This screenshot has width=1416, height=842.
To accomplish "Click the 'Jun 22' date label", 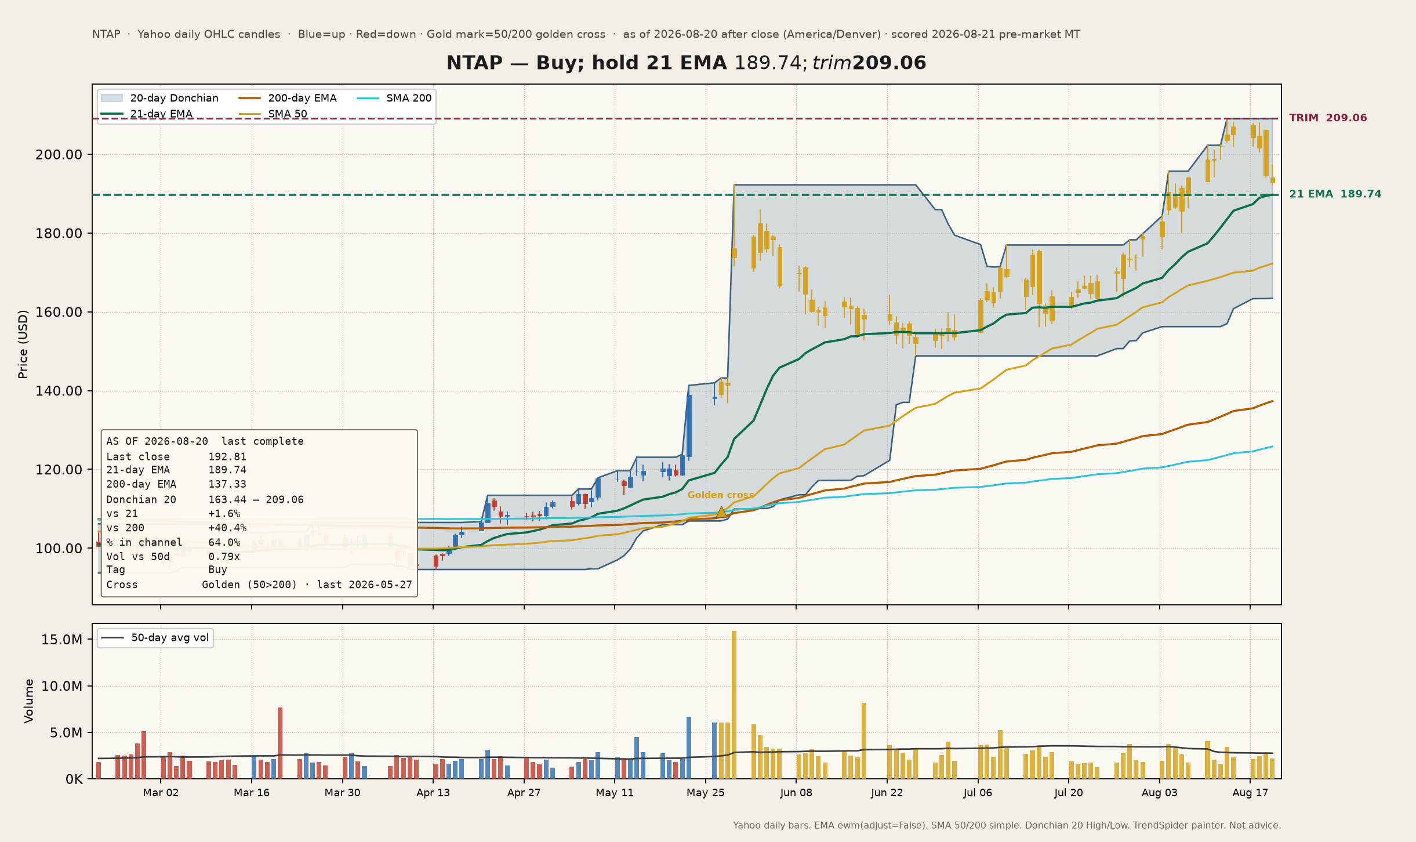I will (x=887, y=793).
